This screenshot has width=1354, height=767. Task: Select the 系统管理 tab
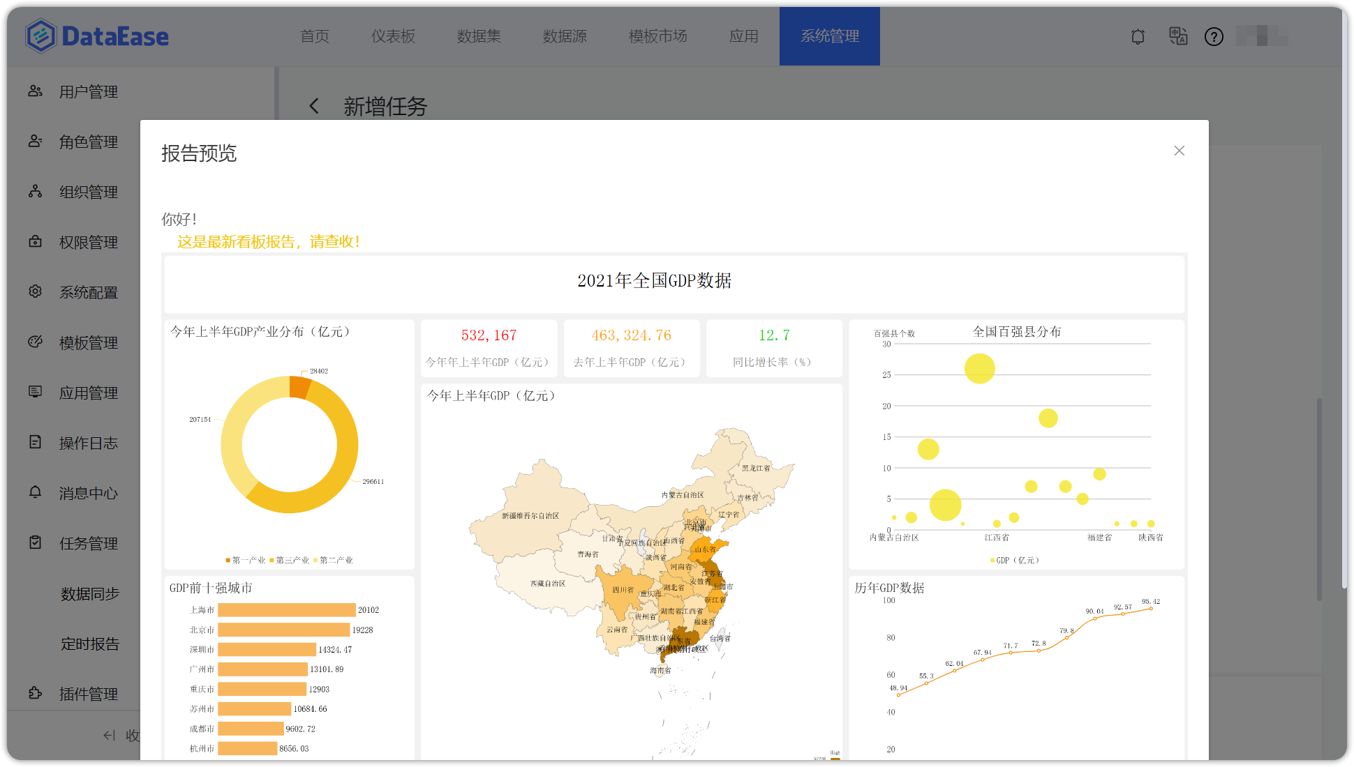click(830, 36)
